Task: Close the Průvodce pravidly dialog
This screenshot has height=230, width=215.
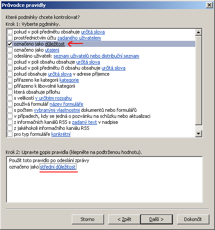Action: (x=209, y=5)
